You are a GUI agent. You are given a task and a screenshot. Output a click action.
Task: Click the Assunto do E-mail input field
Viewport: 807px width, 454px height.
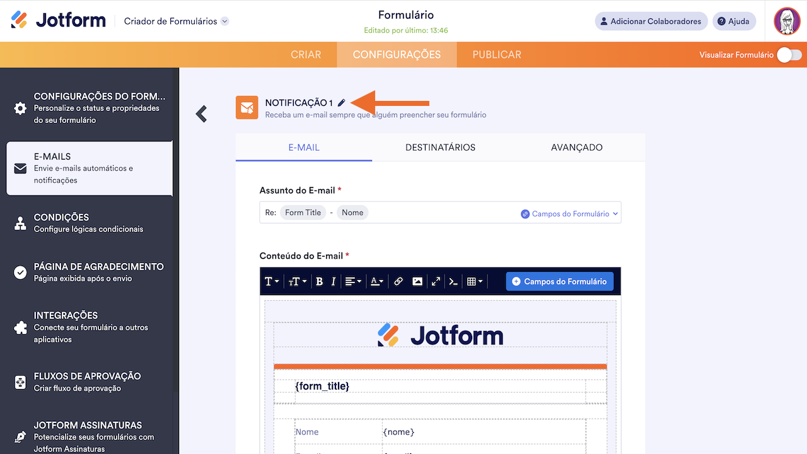[x=440, y=213]
